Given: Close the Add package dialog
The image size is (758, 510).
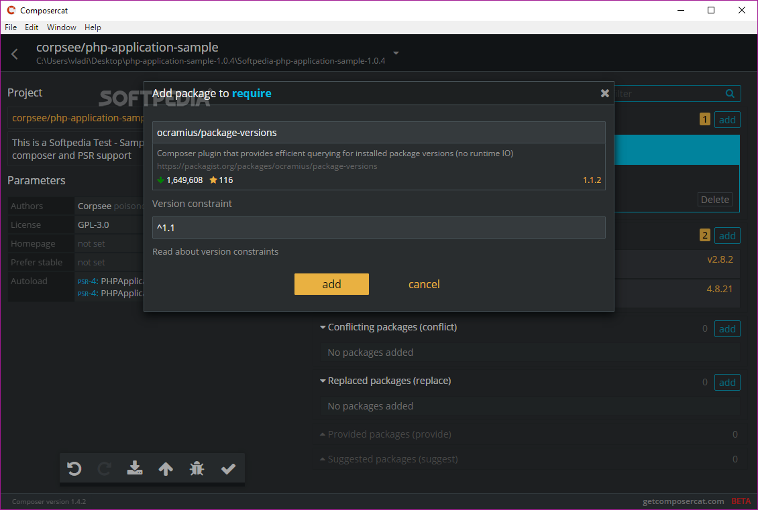Looking at the screenshot, I should pos(605,93).
